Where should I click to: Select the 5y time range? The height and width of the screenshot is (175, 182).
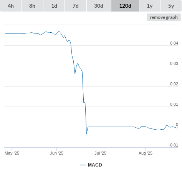(x=171, y=6)
